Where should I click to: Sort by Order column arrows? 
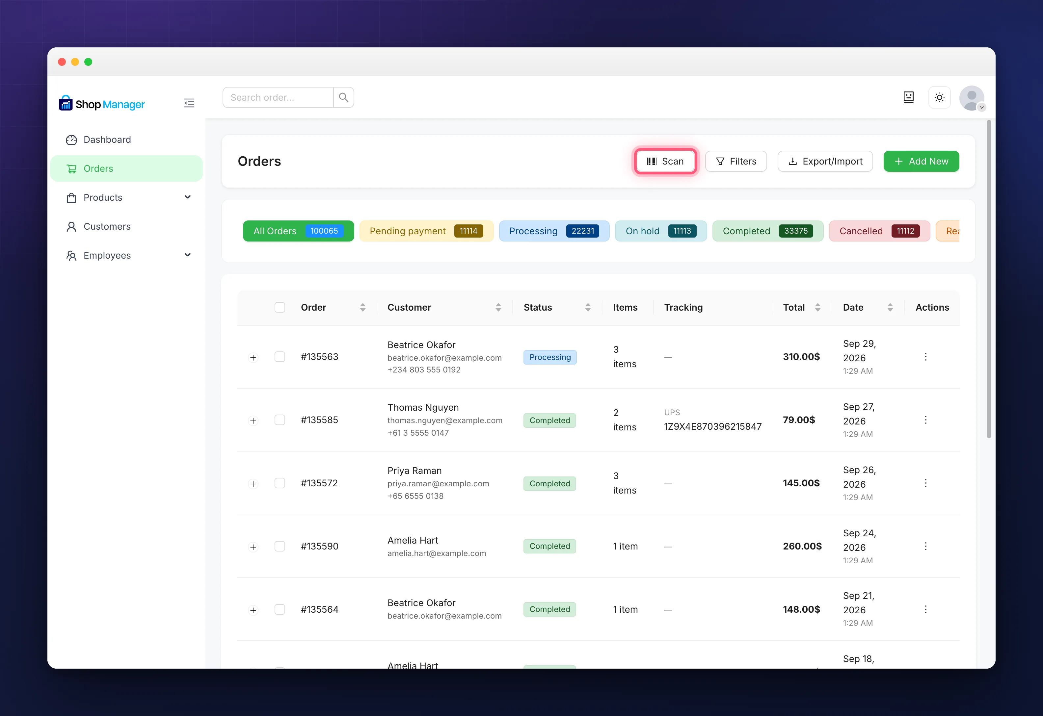362,307
